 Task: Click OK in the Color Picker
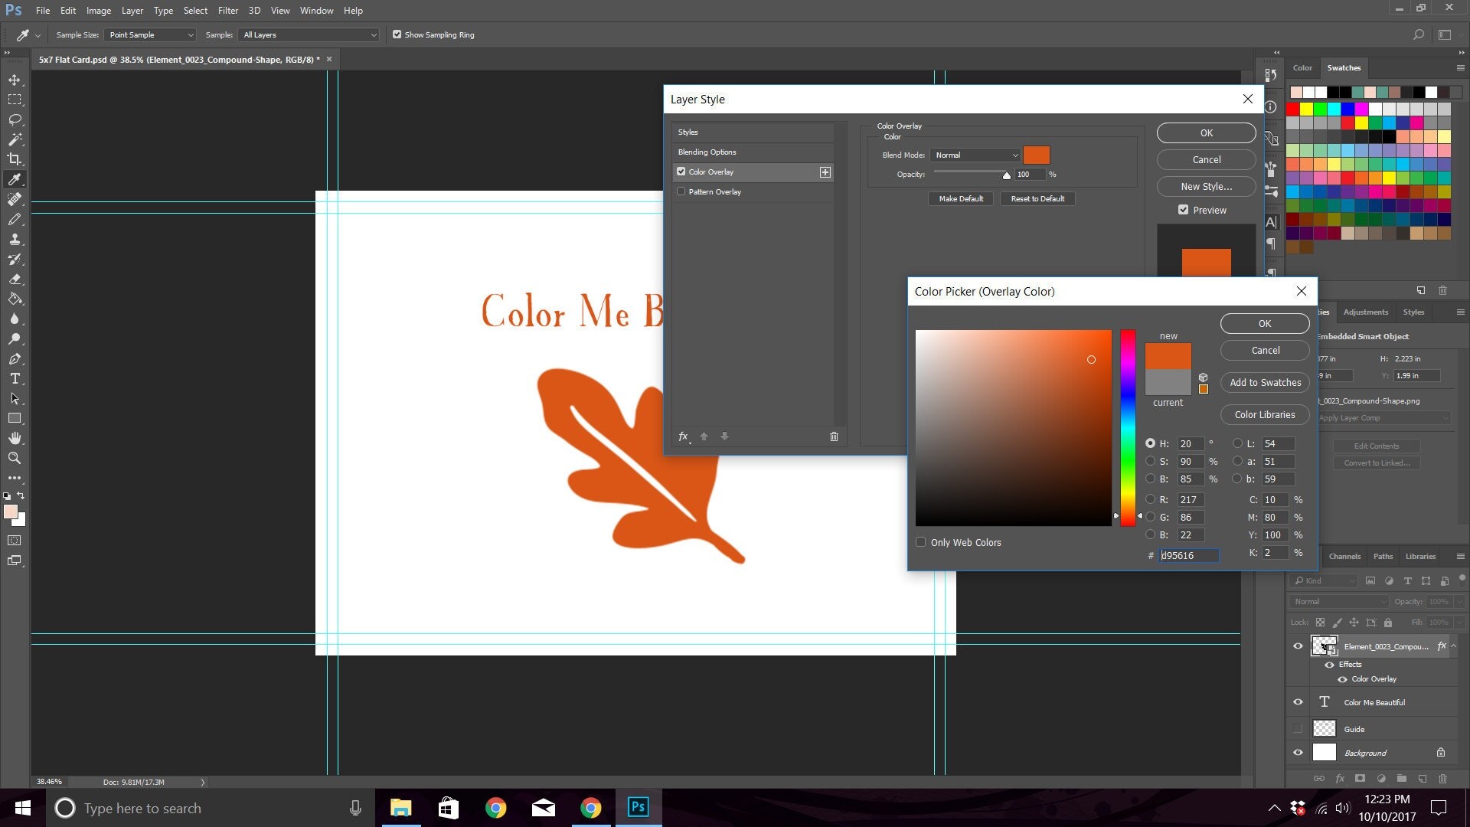[1265, 324]
